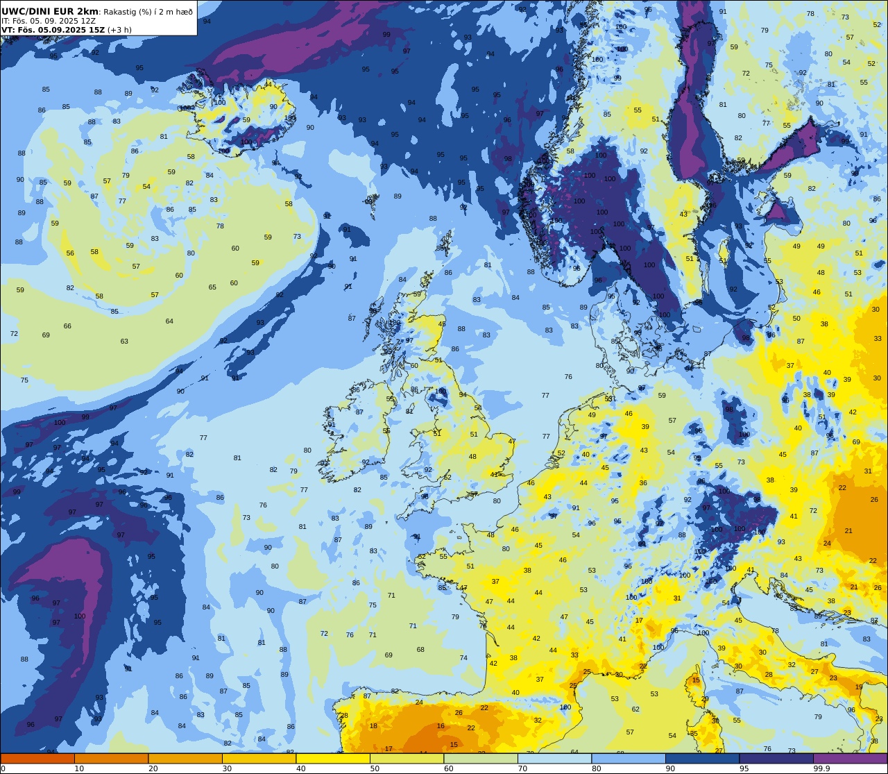This screenshot has height=774, width=888.
Task: Click the "UWC/DINI EUR 2km" title text
Action: (x=50, y=11)
